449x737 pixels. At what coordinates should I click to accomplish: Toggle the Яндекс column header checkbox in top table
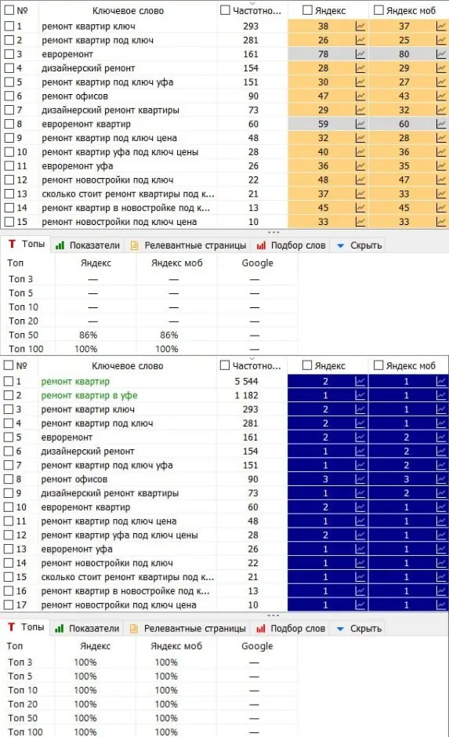pos(307,10)
